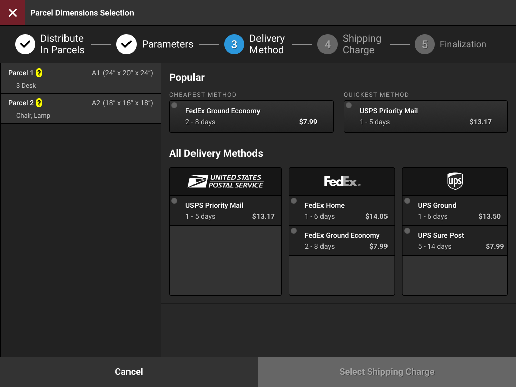Close the Parcel Dimensions Selection dialog
The height and width of the screenshot is (387, 516).
click(x=12, y=12)
